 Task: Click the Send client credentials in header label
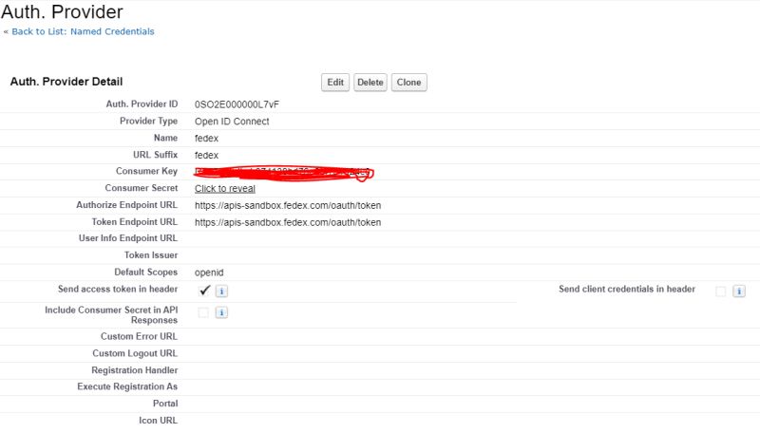627,290
